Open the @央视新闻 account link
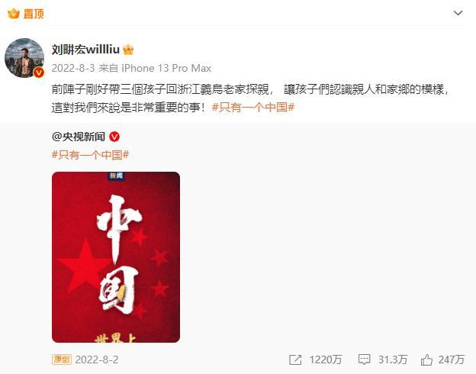The width and height of the screenshot is (476, 374). click(79, 137)
